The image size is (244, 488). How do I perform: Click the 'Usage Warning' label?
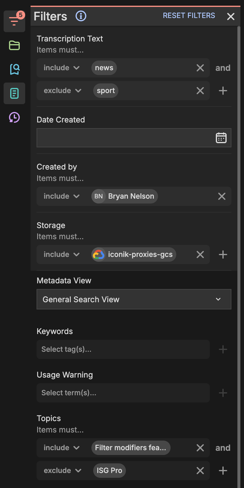tap(65, 375)
